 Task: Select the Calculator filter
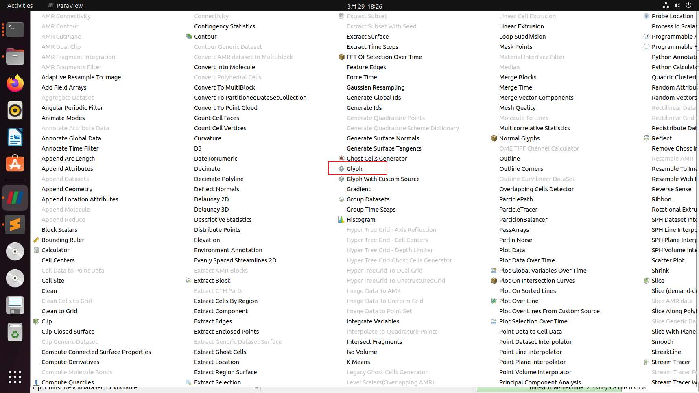(55, 250)
